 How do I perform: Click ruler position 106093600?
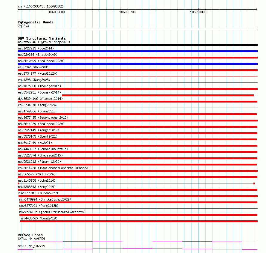tap(56, 12)
